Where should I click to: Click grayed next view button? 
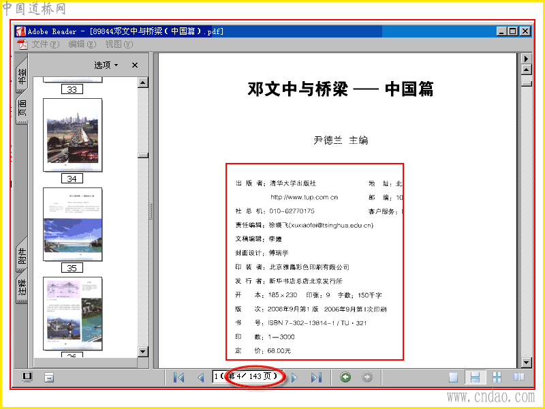tap(367, 377)
